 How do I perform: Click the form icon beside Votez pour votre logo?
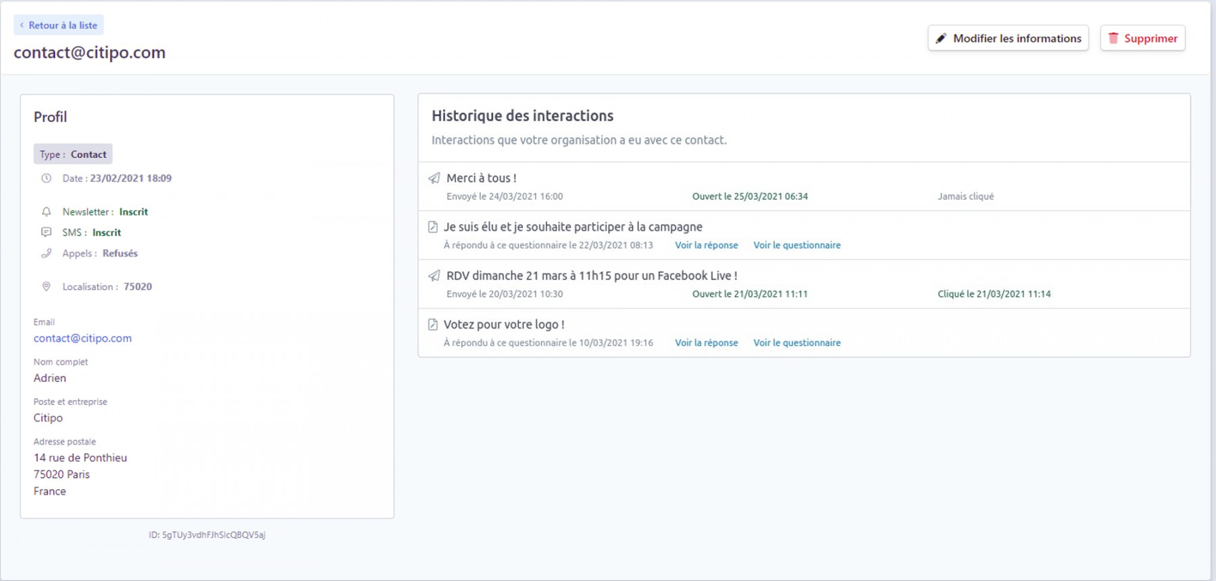(433, 325)
